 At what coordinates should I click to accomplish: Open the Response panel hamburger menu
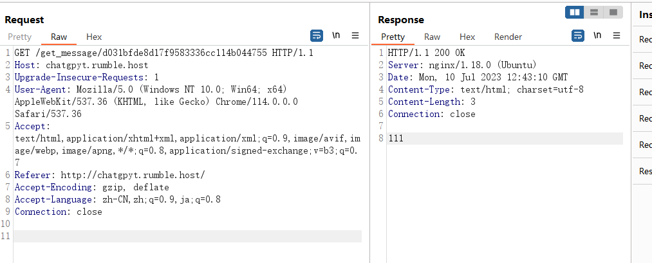(617, 36)
